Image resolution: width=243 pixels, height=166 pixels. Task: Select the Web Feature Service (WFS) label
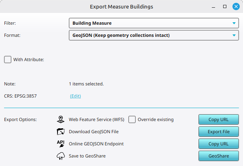tap(96, 119)
